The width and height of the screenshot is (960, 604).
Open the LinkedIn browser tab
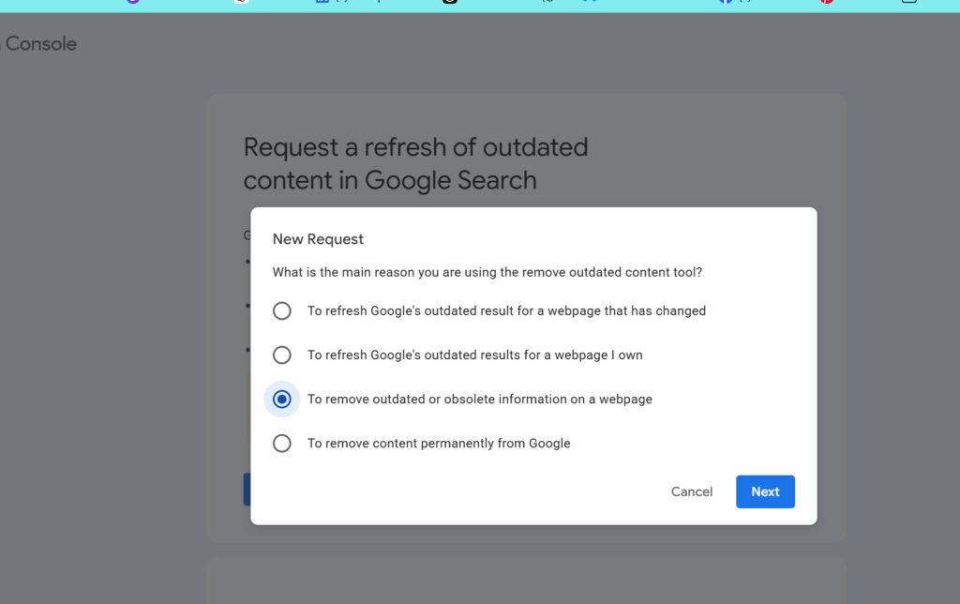[x=322, y=2]
